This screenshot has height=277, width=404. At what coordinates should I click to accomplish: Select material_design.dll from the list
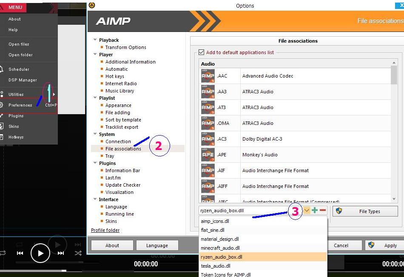[x=263, y=239]
